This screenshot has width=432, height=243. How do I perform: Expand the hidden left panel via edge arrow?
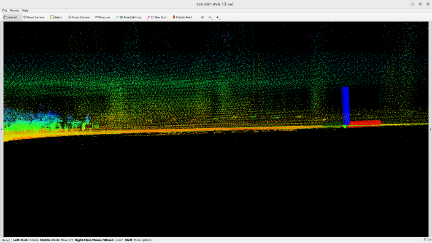pyautogui.click(x=2, y=129)
